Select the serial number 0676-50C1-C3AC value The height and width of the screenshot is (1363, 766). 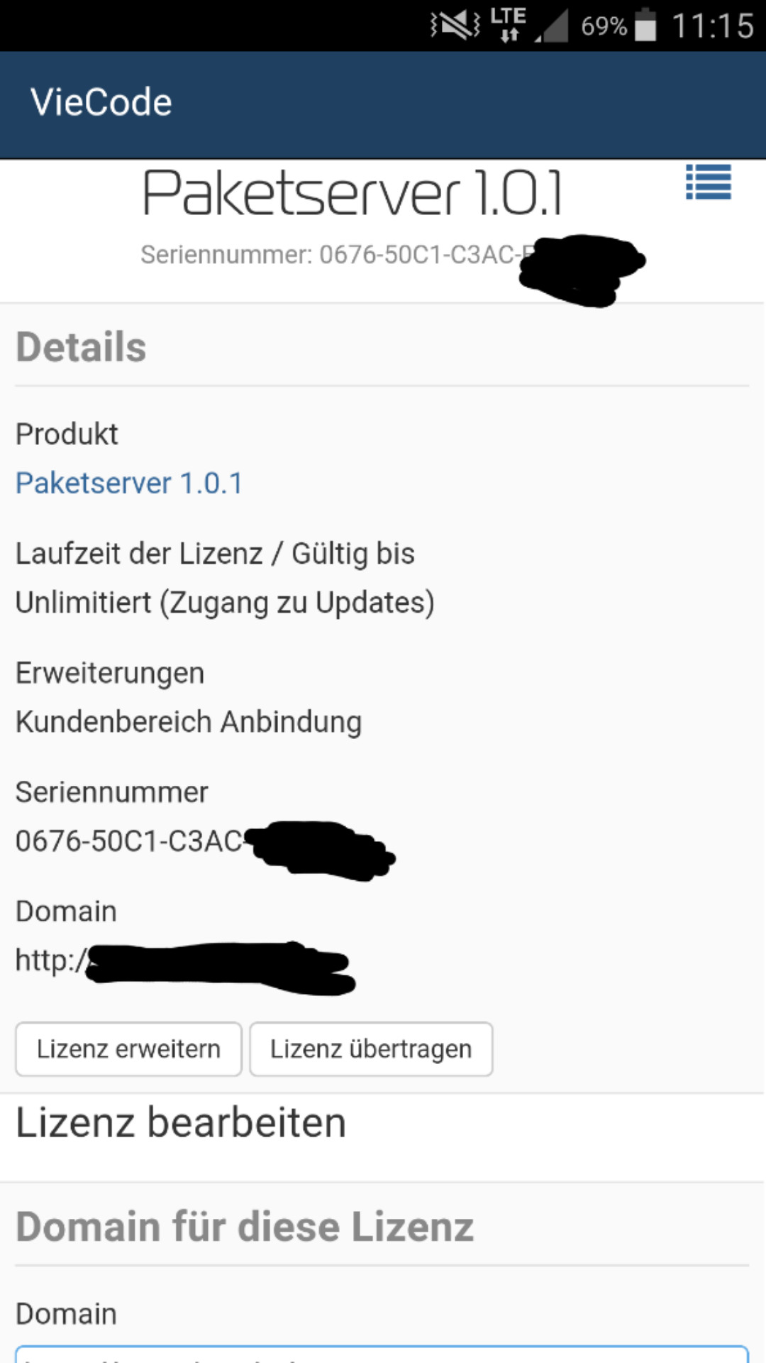pos(129,841)
